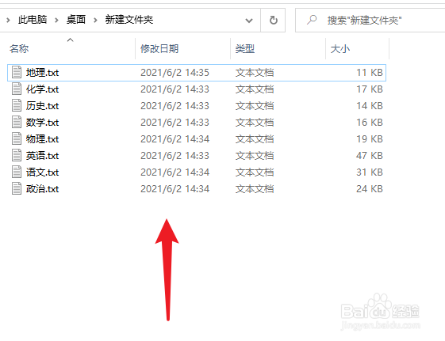Select 此电脑 in the breadcrumb path
This screenshot has width=445, height=341.
pos(33,20)
